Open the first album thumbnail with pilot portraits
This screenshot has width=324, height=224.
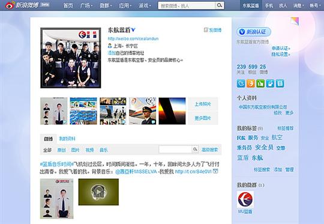[x=54, y=111]
